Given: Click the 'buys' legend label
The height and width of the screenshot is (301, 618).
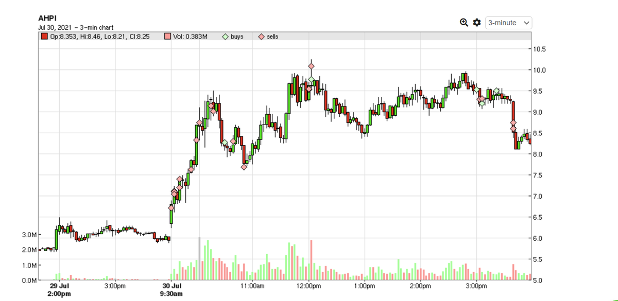Looking at the screenshot, I should click(237, 37).
